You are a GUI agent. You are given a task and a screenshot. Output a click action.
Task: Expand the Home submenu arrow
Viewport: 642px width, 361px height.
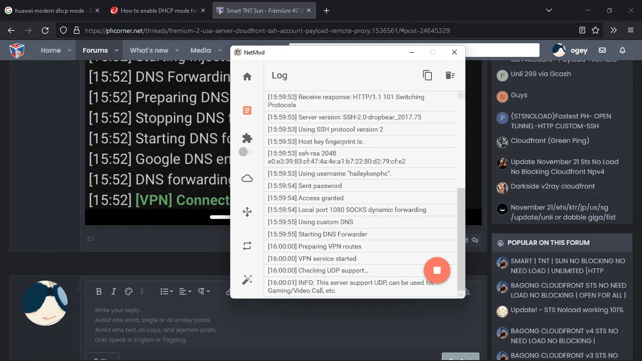coord(70,50)
